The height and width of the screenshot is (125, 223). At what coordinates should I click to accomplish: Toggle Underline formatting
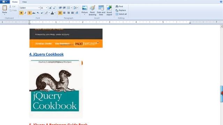click(x=29, y=13)
